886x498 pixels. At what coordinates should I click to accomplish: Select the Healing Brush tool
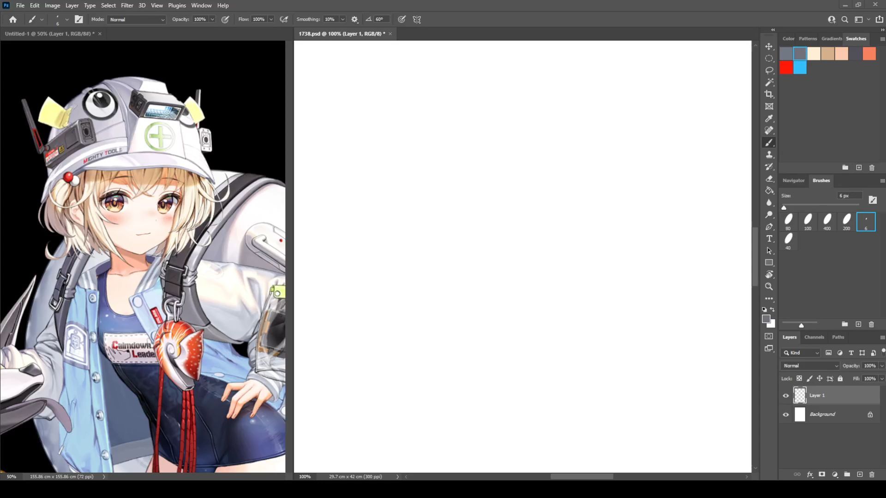pyautogui.click(x=769, y=130)
